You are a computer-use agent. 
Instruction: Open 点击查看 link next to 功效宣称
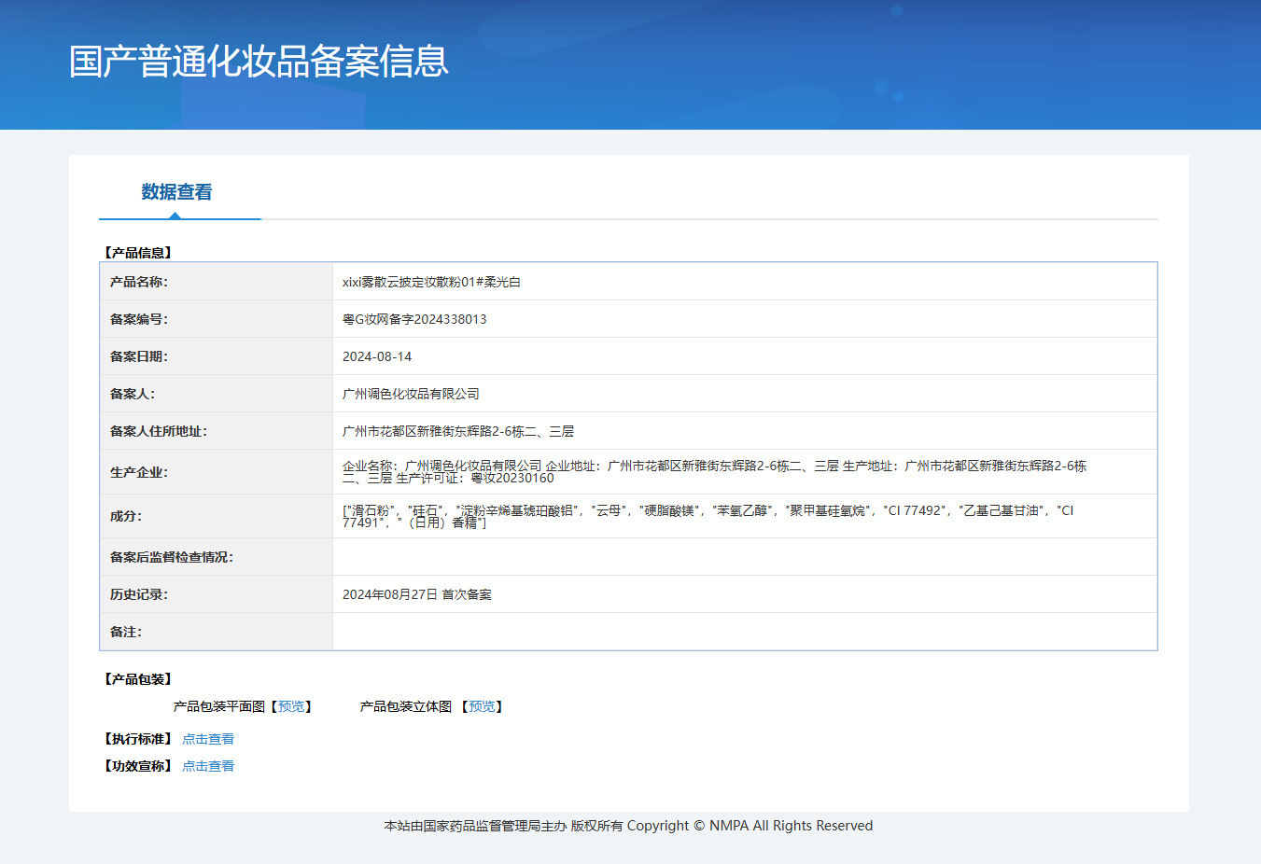tap(208, 766)
